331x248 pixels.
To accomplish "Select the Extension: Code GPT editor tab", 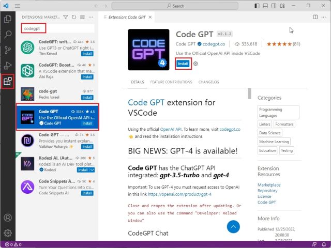I will pyautogui.click(x=127, y=17).
